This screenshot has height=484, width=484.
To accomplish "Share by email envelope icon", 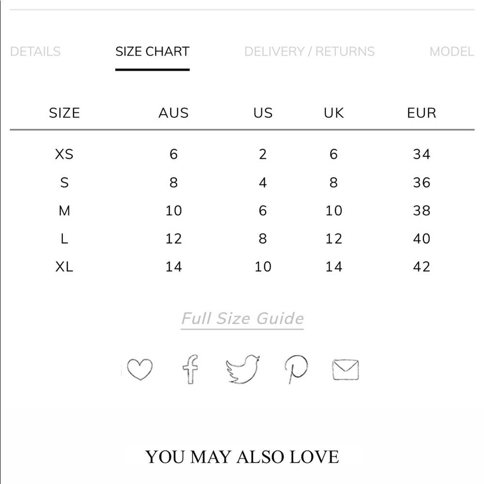I will [346, 369].
